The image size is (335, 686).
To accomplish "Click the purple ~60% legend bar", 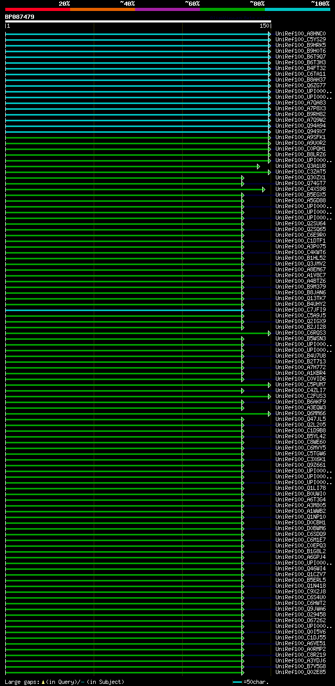I will (167, 9).
